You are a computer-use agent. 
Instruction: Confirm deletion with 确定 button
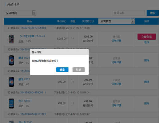pyautogui.click(x=62, y=69)
